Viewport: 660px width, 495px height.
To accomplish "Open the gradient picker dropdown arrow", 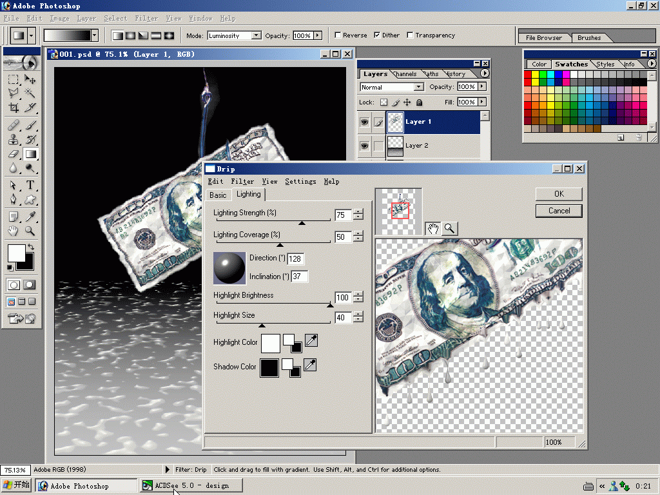I will coord(95,35).
